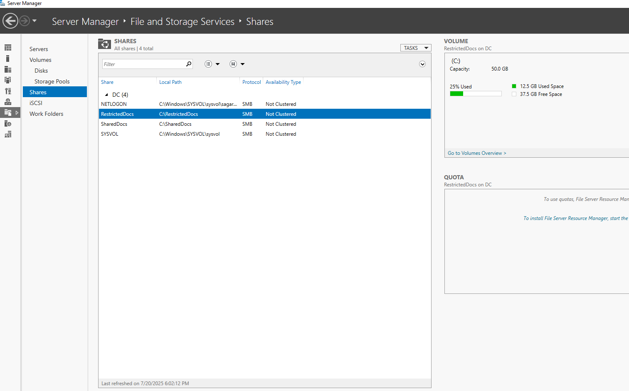Sort by the Protocol column header

click(x=252, y=82)
